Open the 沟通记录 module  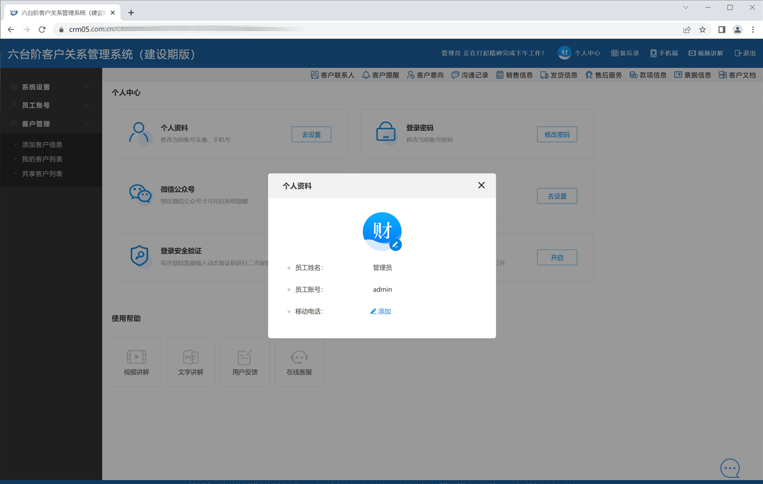coord(470,75)
